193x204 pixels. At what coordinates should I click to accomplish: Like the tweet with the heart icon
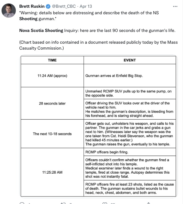[x=105, y=203]
